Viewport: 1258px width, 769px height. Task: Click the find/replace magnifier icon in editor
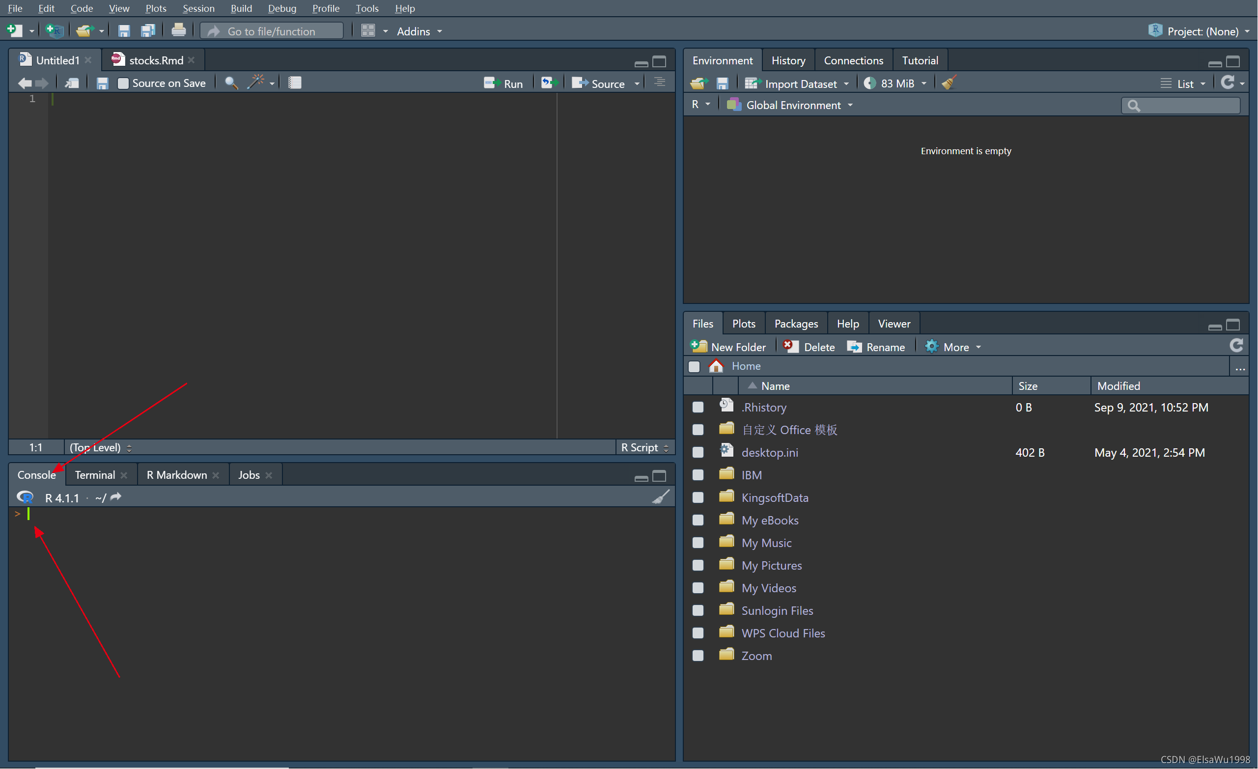click(x=231, y=82)
